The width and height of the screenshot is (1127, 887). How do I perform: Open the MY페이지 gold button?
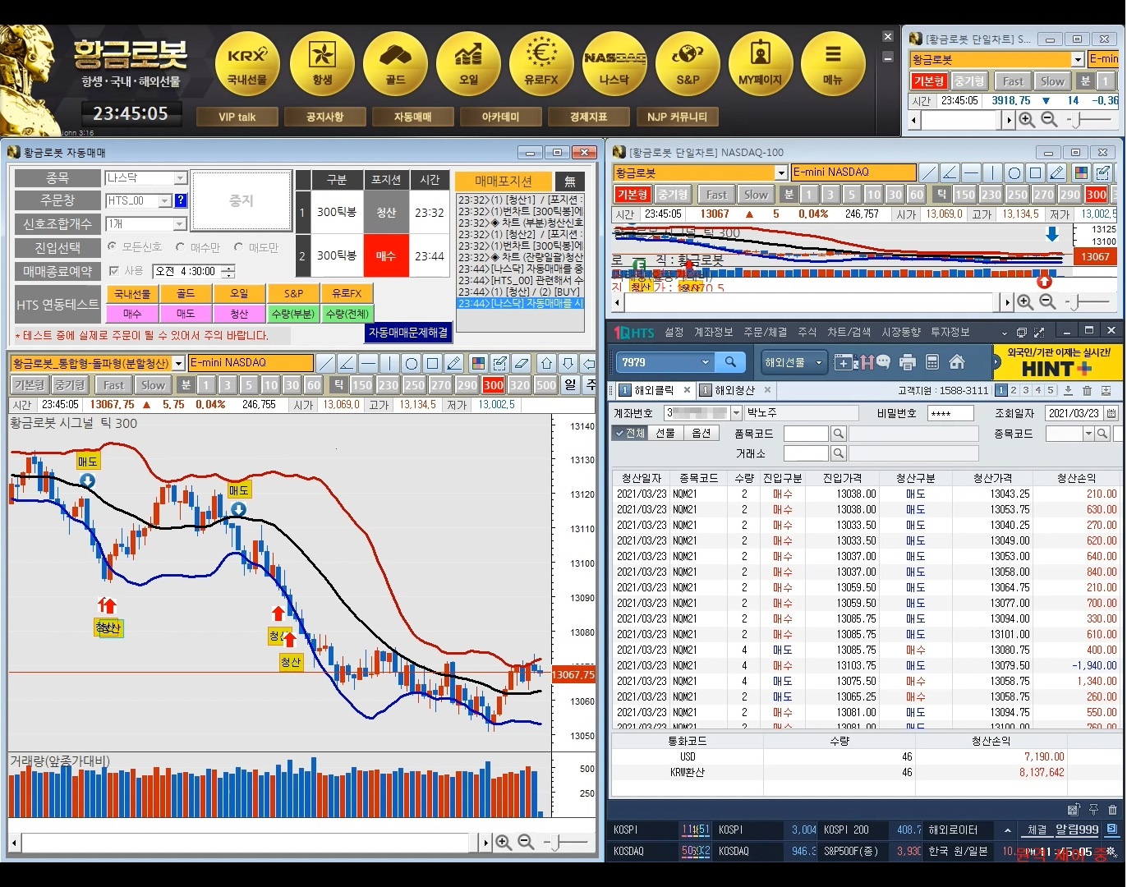coord(761,64)
